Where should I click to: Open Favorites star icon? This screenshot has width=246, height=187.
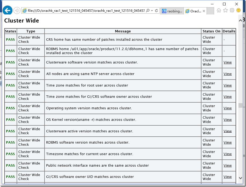coord(225,10)
